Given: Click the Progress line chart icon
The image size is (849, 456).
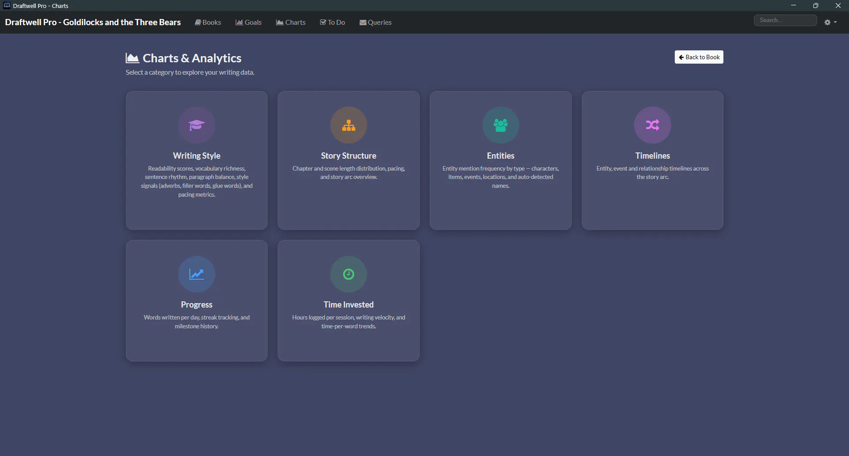Looking at the screenshot, I should tap(197, 274).
